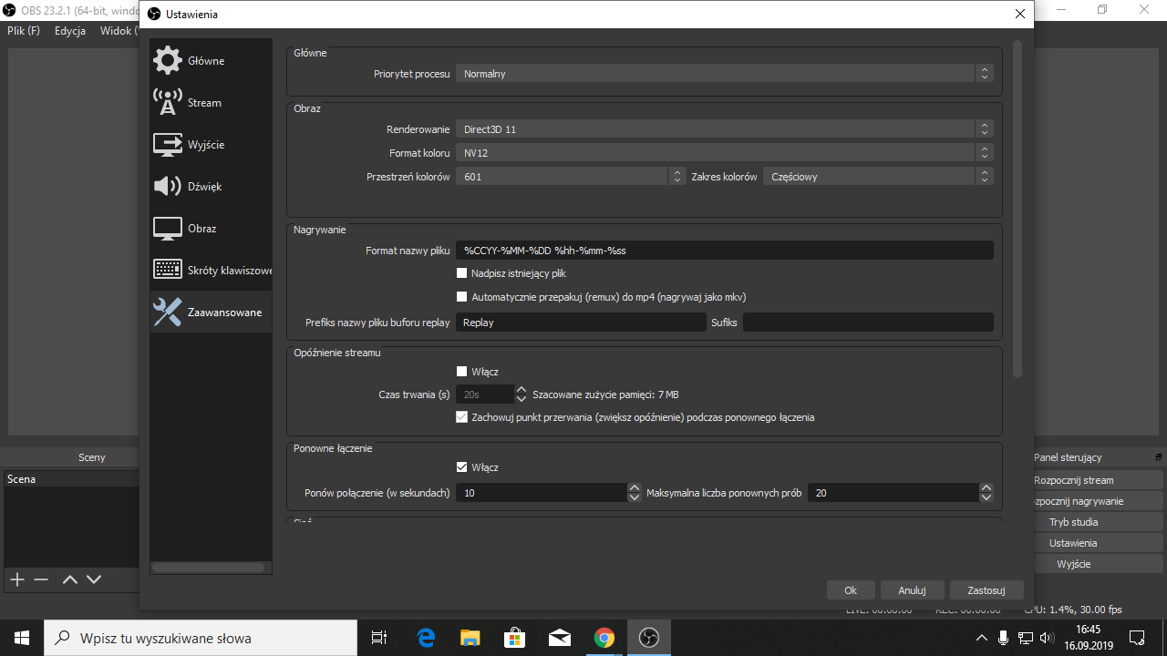
Task: Open the Obraz monitor icon
Action: 168,229
